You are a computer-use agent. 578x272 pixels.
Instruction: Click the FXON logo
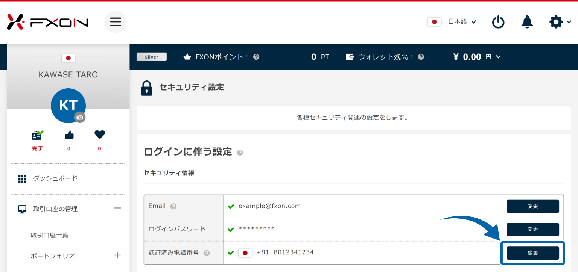coord(47,22)
